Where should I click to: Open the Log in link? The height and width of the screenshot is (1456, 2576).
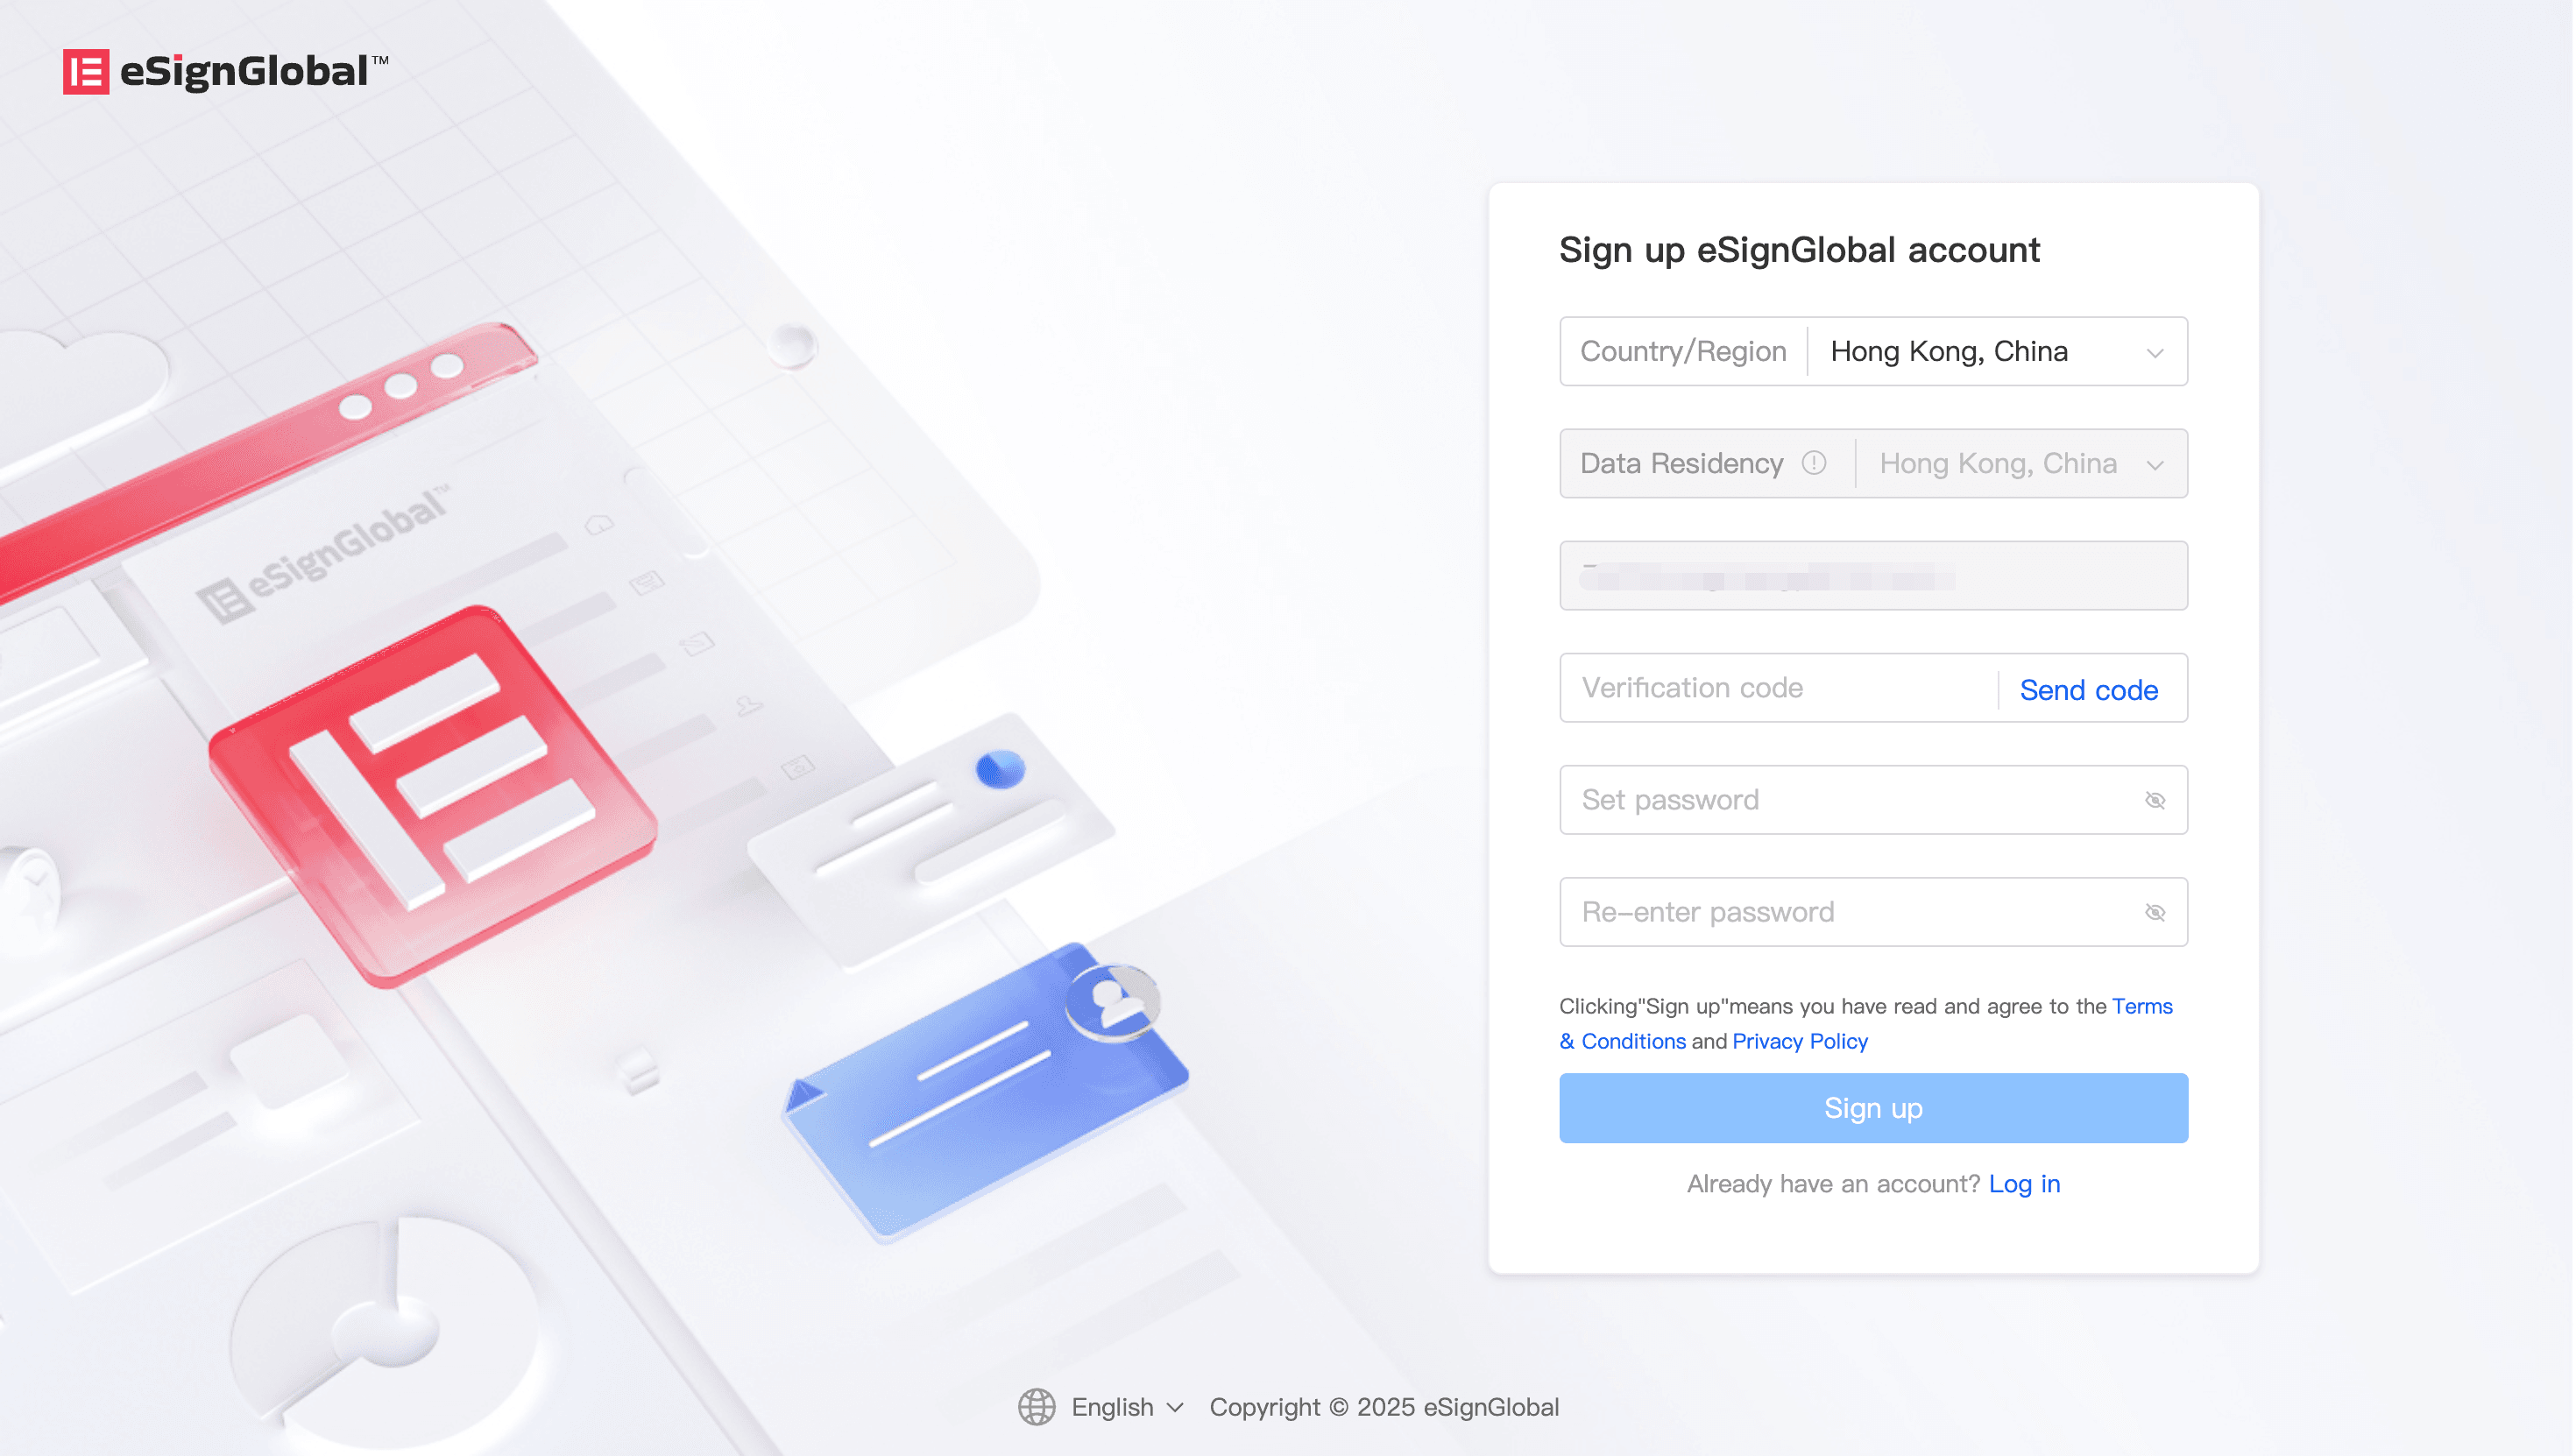point(2024,1184)
